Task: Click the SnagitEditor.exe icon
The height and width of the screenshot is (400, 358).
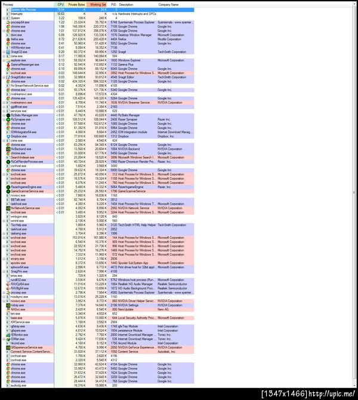Action: 8,77
